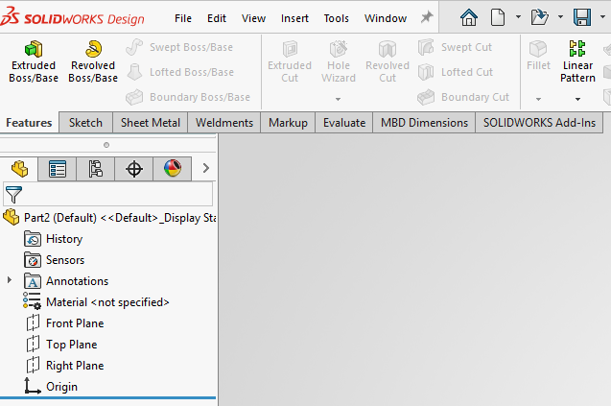611x406 pixels.
Task: Choose Lofted Boss/Base command
Action: coord(180,72)
